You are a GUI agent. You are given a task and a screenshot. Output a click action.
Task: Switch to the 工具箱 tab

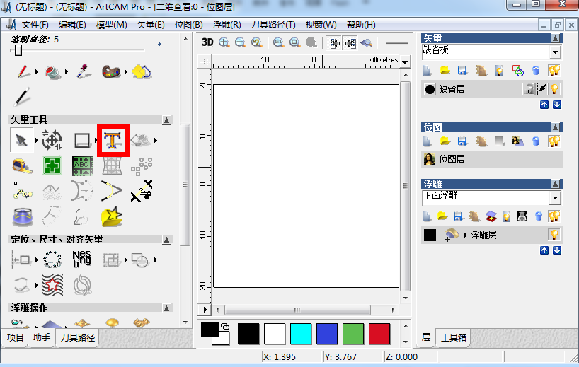pyautogui.click(x=454, y=337)
